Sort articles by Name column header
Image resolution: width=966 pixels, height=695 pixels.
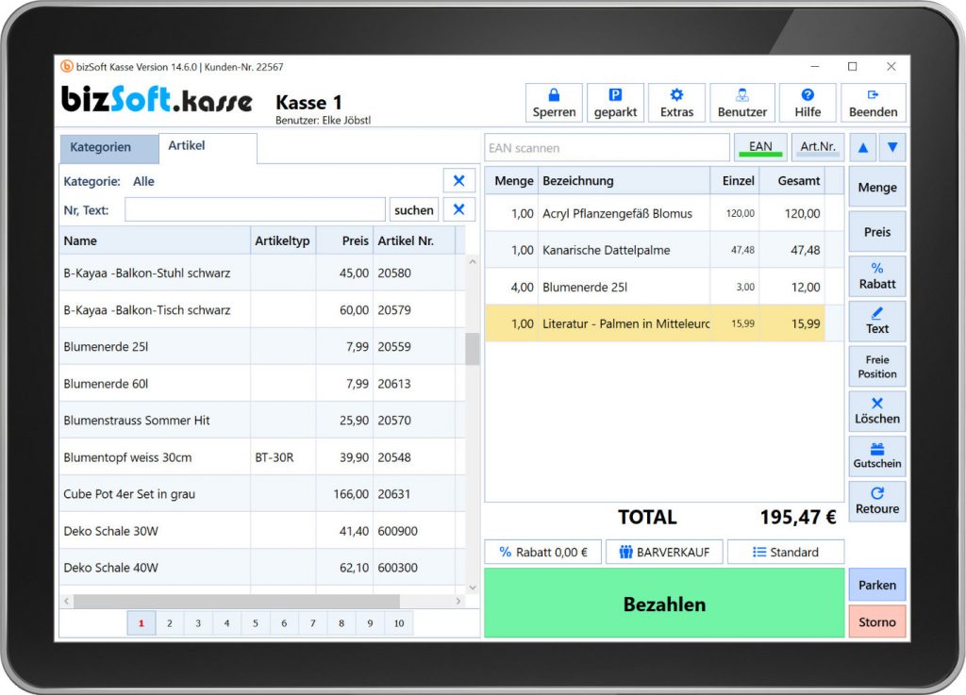[x=155, y=240]
